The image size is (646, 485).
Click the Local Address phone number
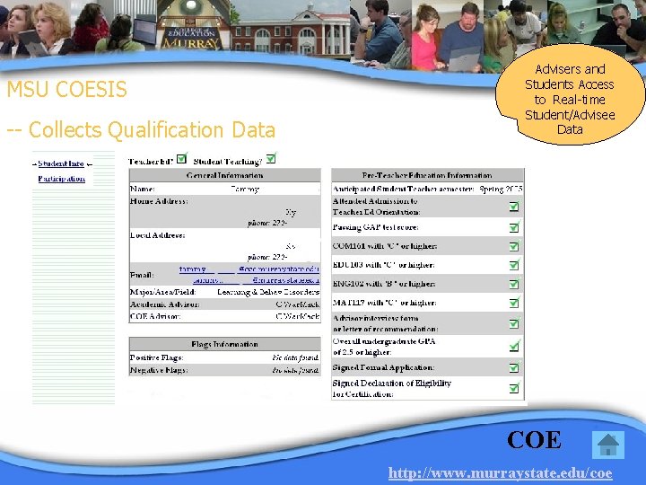(267, 257)
